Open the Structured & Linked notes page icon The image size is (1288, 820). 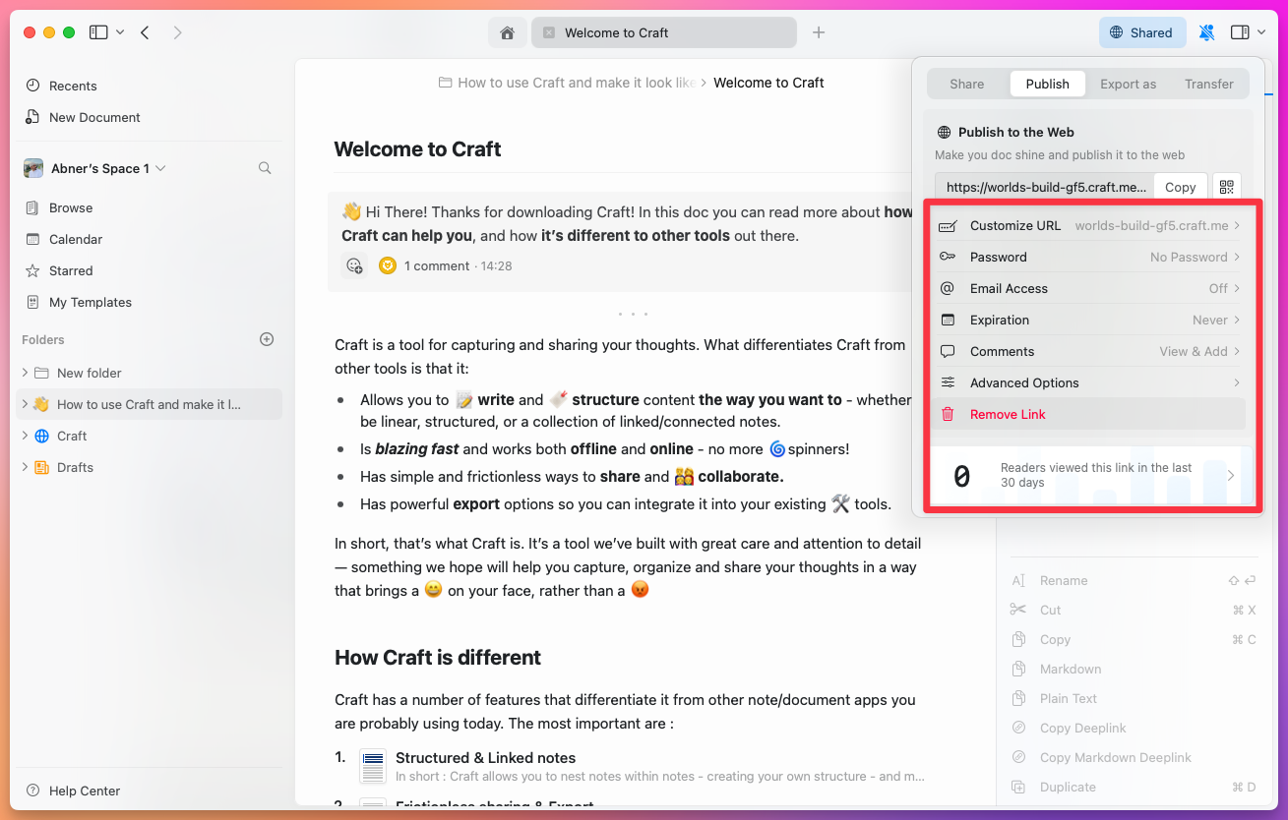pos(373,766)
